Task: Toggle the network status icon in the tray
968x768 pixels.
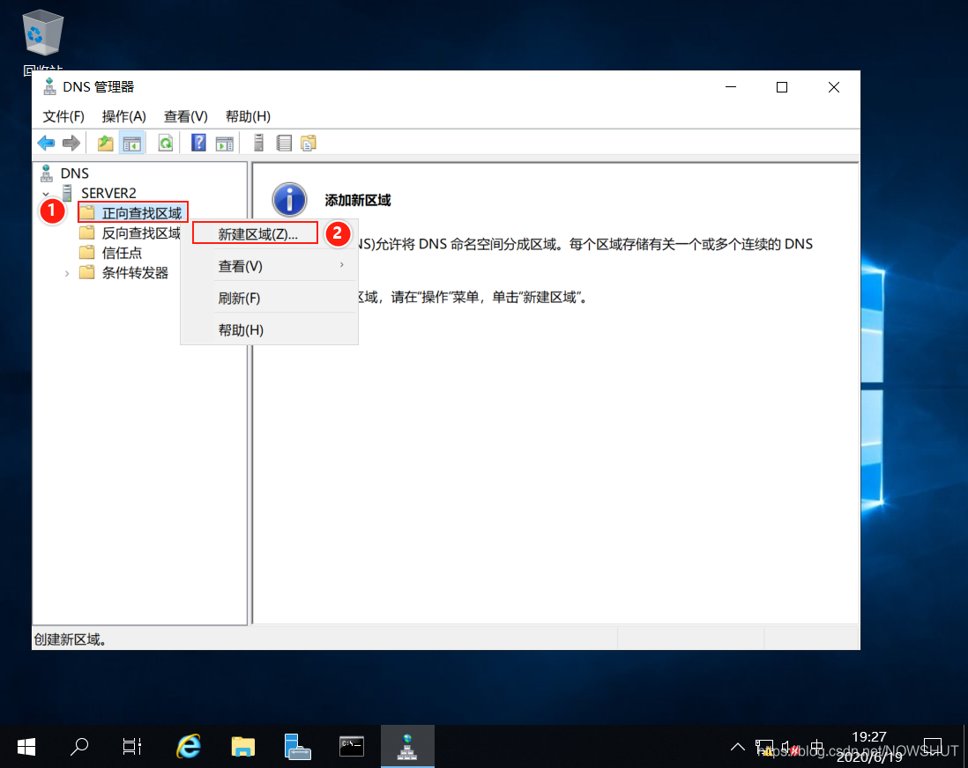Action: point(763,746)
